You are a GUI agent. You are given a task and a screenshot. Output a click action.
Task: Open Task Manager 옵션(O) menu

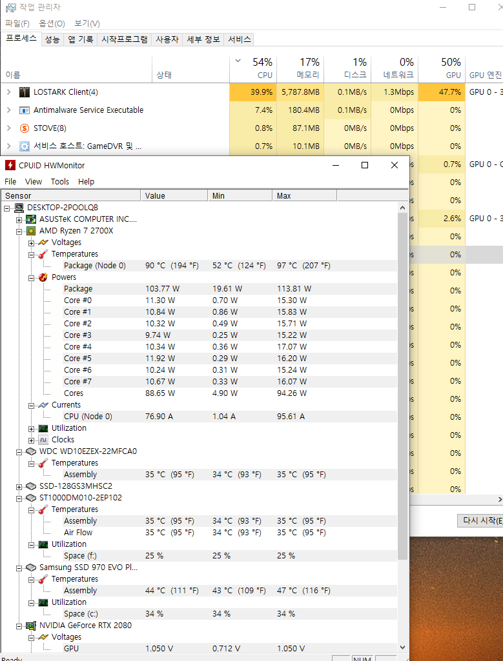point(52,23)
